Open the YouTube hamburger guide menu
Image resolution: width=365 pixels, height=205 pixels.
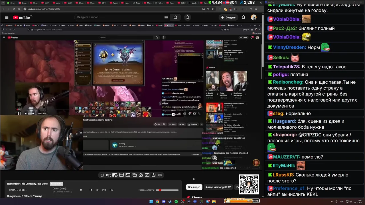click(x=7, y=17)
